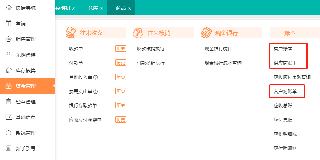Click the 销售管理 sidebar icon

(9, 39)
